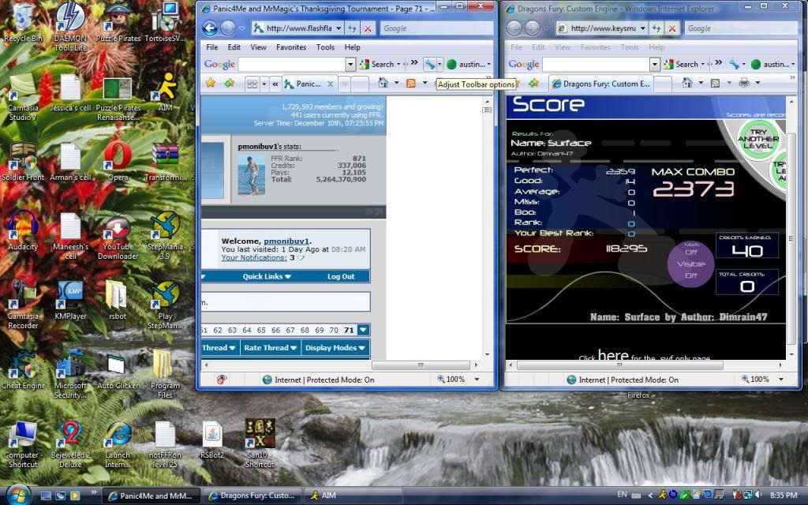Click the Print icon in Dragons Fury window
This screenshot has height=505, width=808.
pyautogui.click(x=743, y=83)
